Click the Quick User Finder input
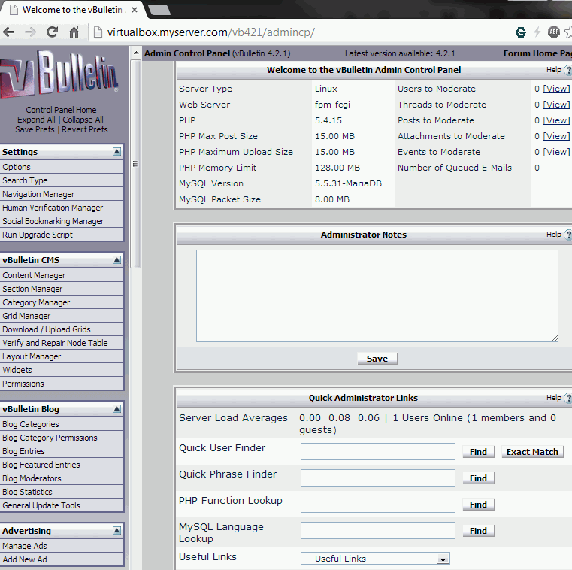This screenshot has width=572, height=570. pos(378,452)
